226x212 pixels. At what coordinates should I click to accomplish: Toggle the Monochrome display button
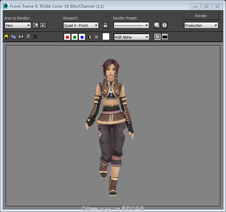coord(96,37)
